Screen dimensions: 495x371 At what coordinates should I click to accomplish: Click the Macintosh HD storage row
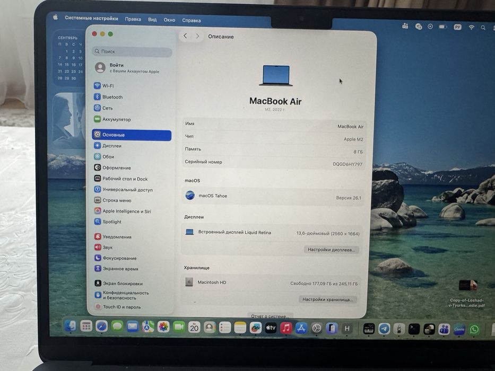pos(272,282)
